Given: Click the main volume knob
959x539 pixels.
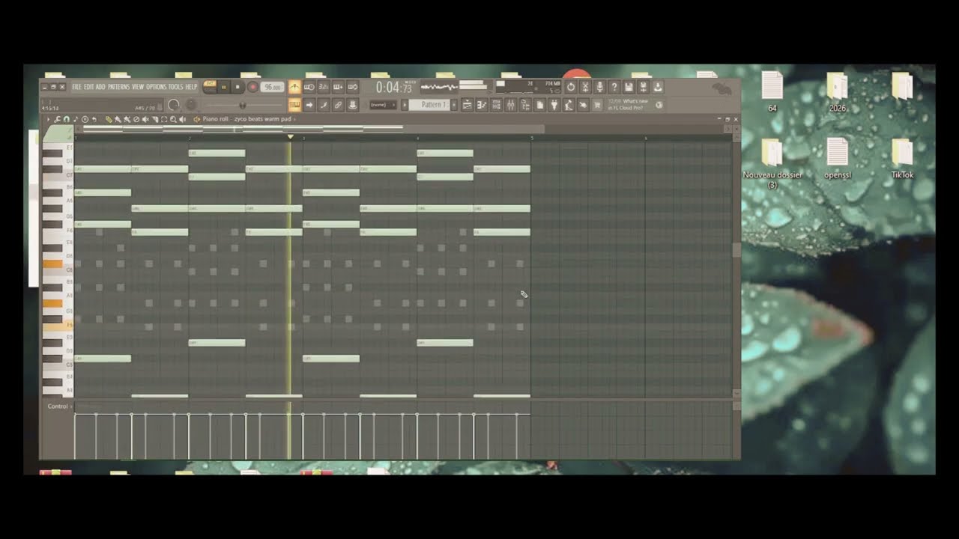Looking at the screenshot, I should coord(173,105).
